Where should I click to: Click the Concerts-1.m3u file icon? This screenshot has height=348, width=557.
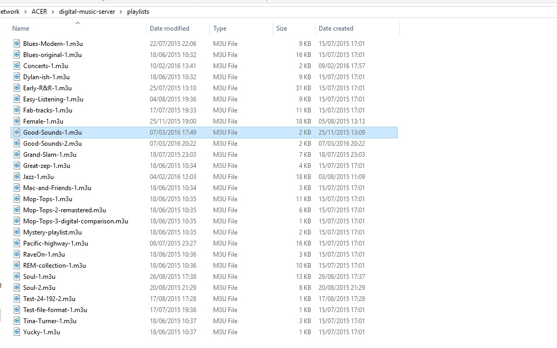pos(16,65)
